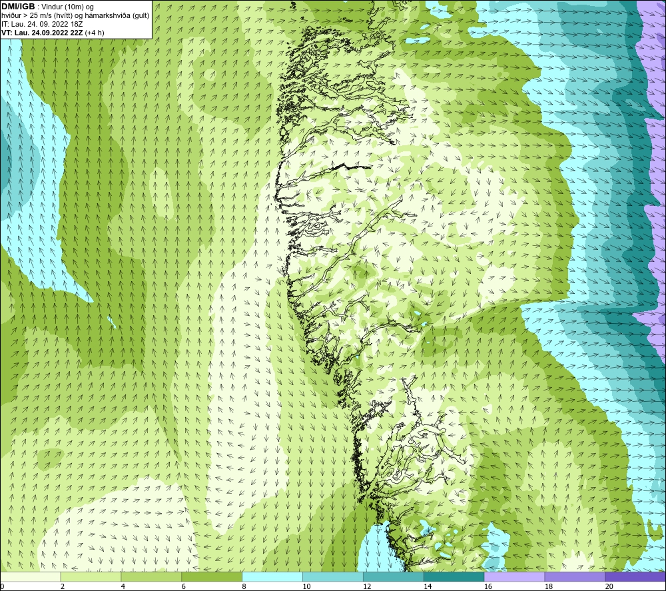Screen dimensions: 666x591
Task: Click the legend scale label '20'
Action: 609,586
